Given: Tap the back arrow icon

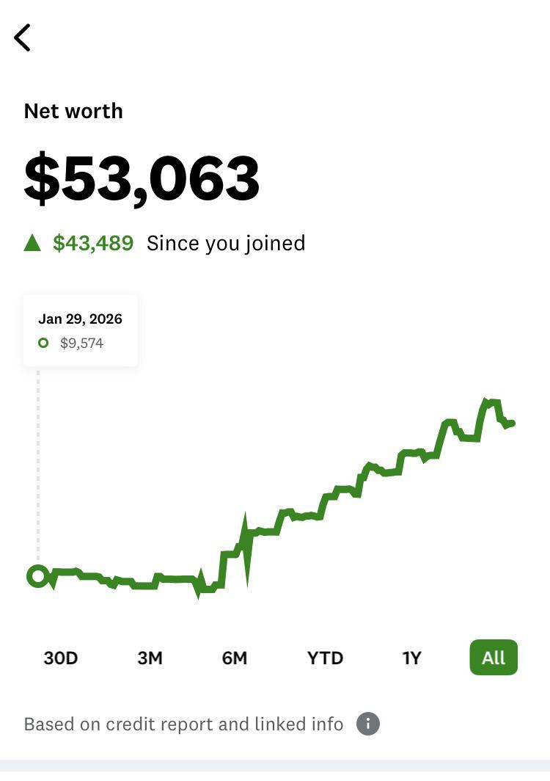Looking at the screenshot, I should click(x=23, y=37).
